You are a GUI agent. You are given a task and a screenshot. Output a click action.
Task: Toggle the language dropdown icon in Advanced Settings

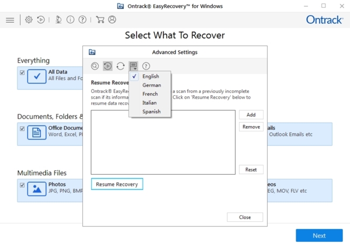click(x=133, y=66)
